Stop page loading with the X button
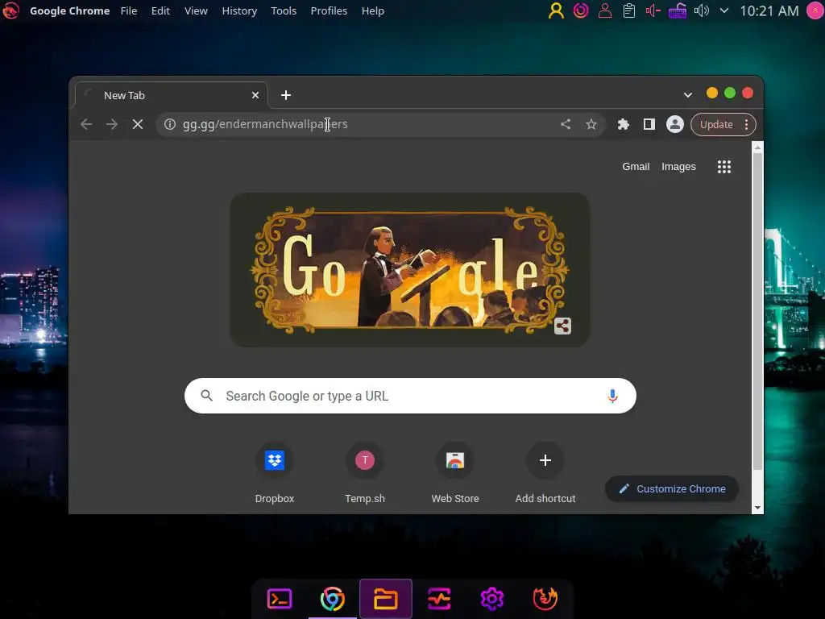Screen dimensions: 825x619 (137, 124)
